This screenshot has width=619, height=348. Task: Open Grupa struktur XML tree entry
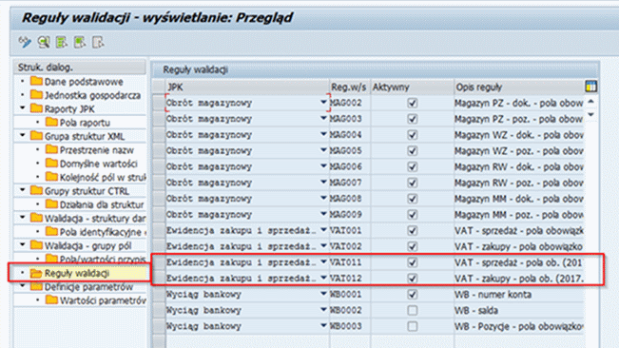85,137
